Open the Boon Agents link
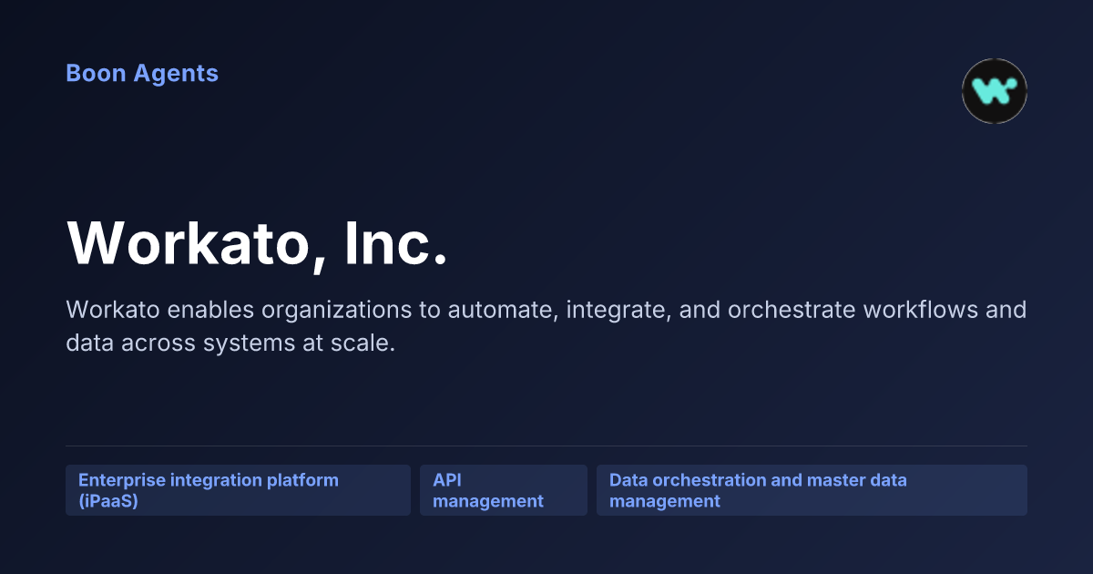1093x574 pixels. [x=142, y=73]
